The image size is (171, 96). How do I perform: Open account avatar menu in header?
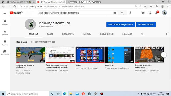point(164,13)
